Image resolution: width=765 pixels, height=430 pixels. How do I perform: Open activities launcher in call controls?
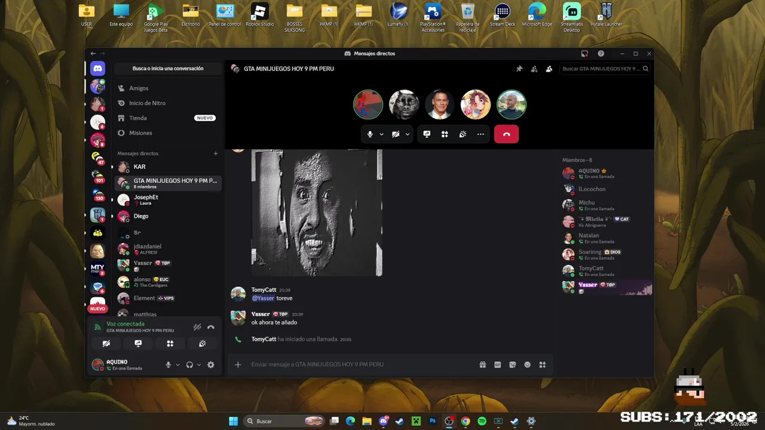point(445,134)
